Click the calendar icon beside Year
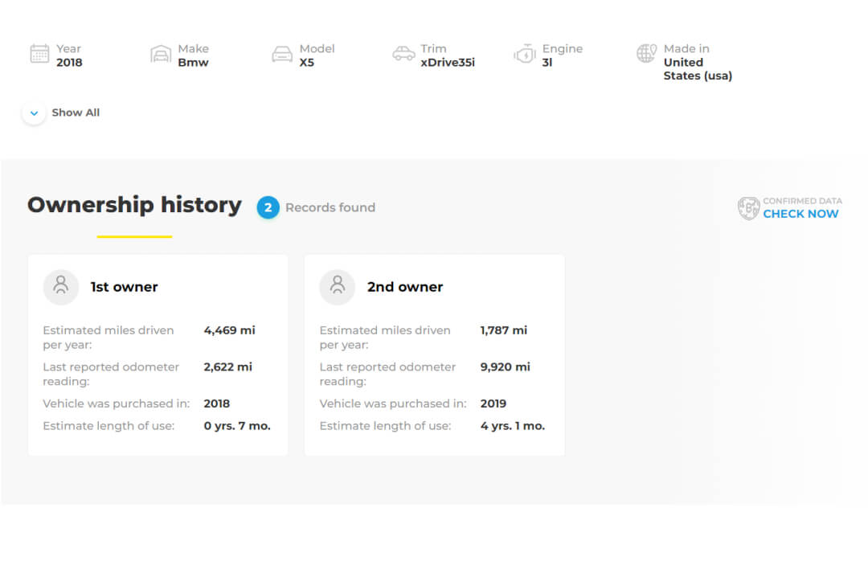 point(39,54)
